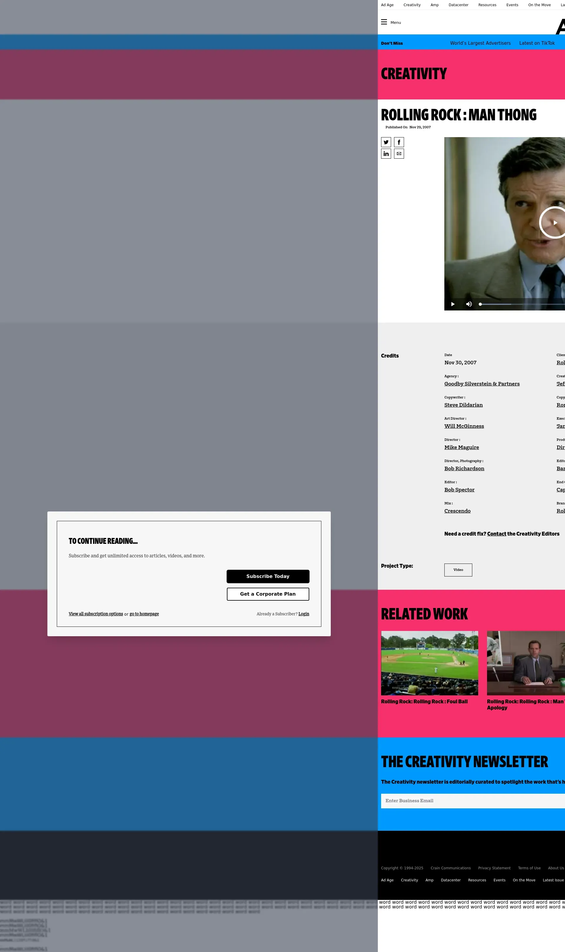Share article via LinkedIn icon
565x952 pixels.
[386, 154]
